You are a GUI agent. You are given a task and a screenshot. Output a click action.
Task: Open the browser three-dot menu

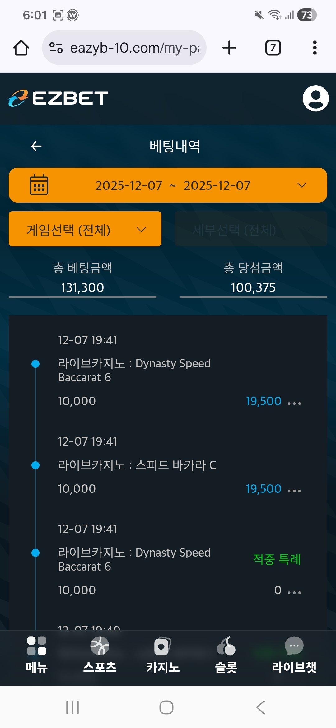[x=315, y=48]
